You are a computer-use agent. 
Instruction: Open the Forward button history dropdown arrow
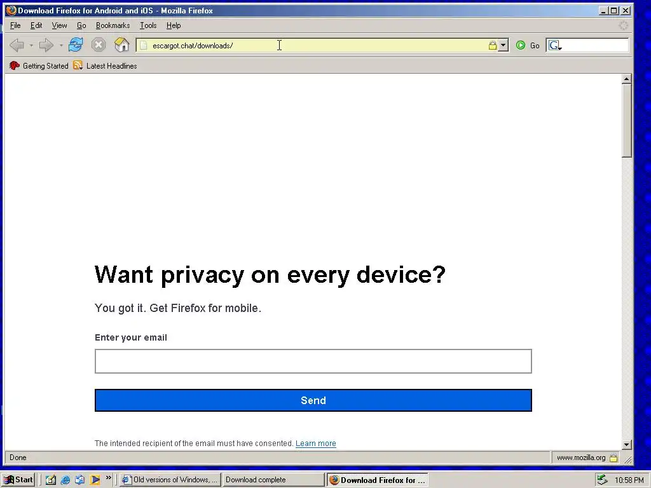(x=61, y=45)
